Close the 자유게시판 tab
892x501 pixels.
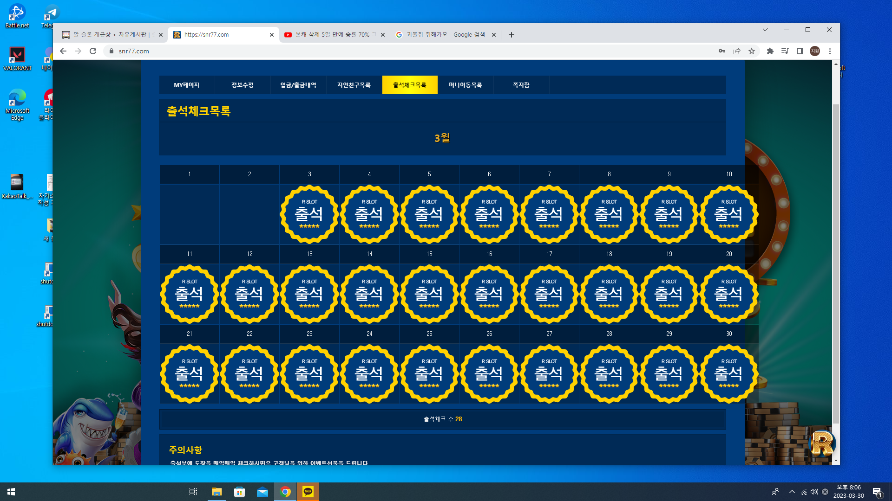(x=161, y=35)
